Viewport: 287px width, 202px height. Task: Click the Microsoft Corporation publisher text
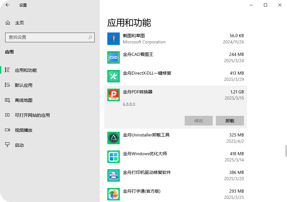click(x=144, y=42)
